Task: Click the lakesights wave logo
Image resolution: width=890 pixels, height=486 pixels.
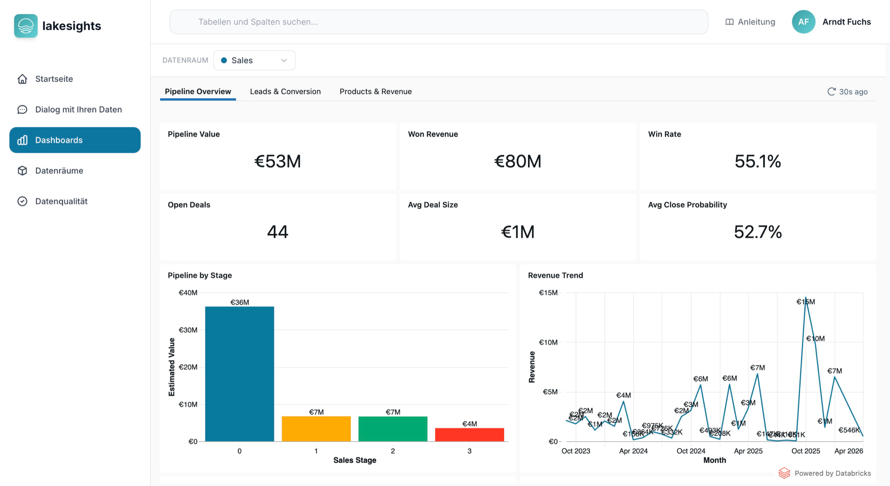Action: 26,26
